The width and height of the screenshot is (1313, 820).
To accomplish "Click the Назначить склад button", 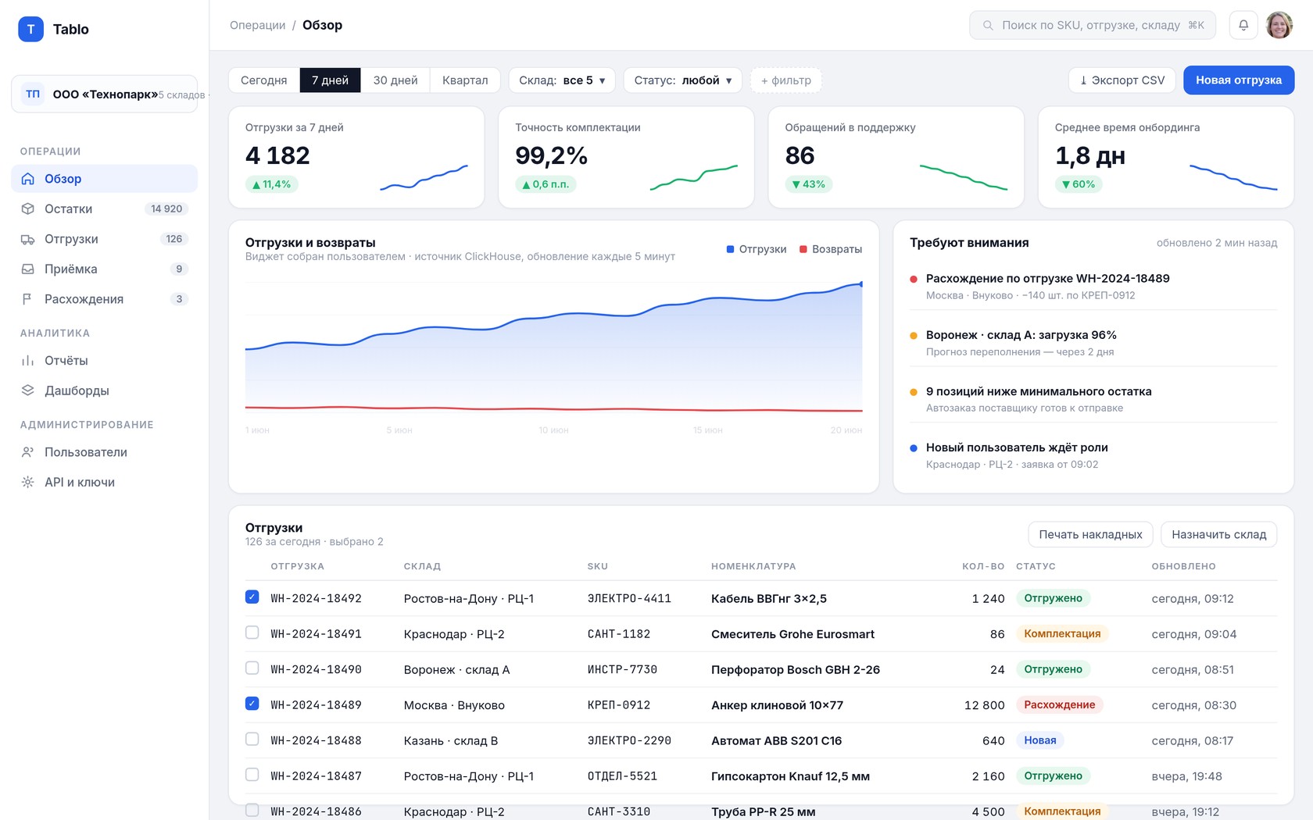I will [x=1219, y=534].
